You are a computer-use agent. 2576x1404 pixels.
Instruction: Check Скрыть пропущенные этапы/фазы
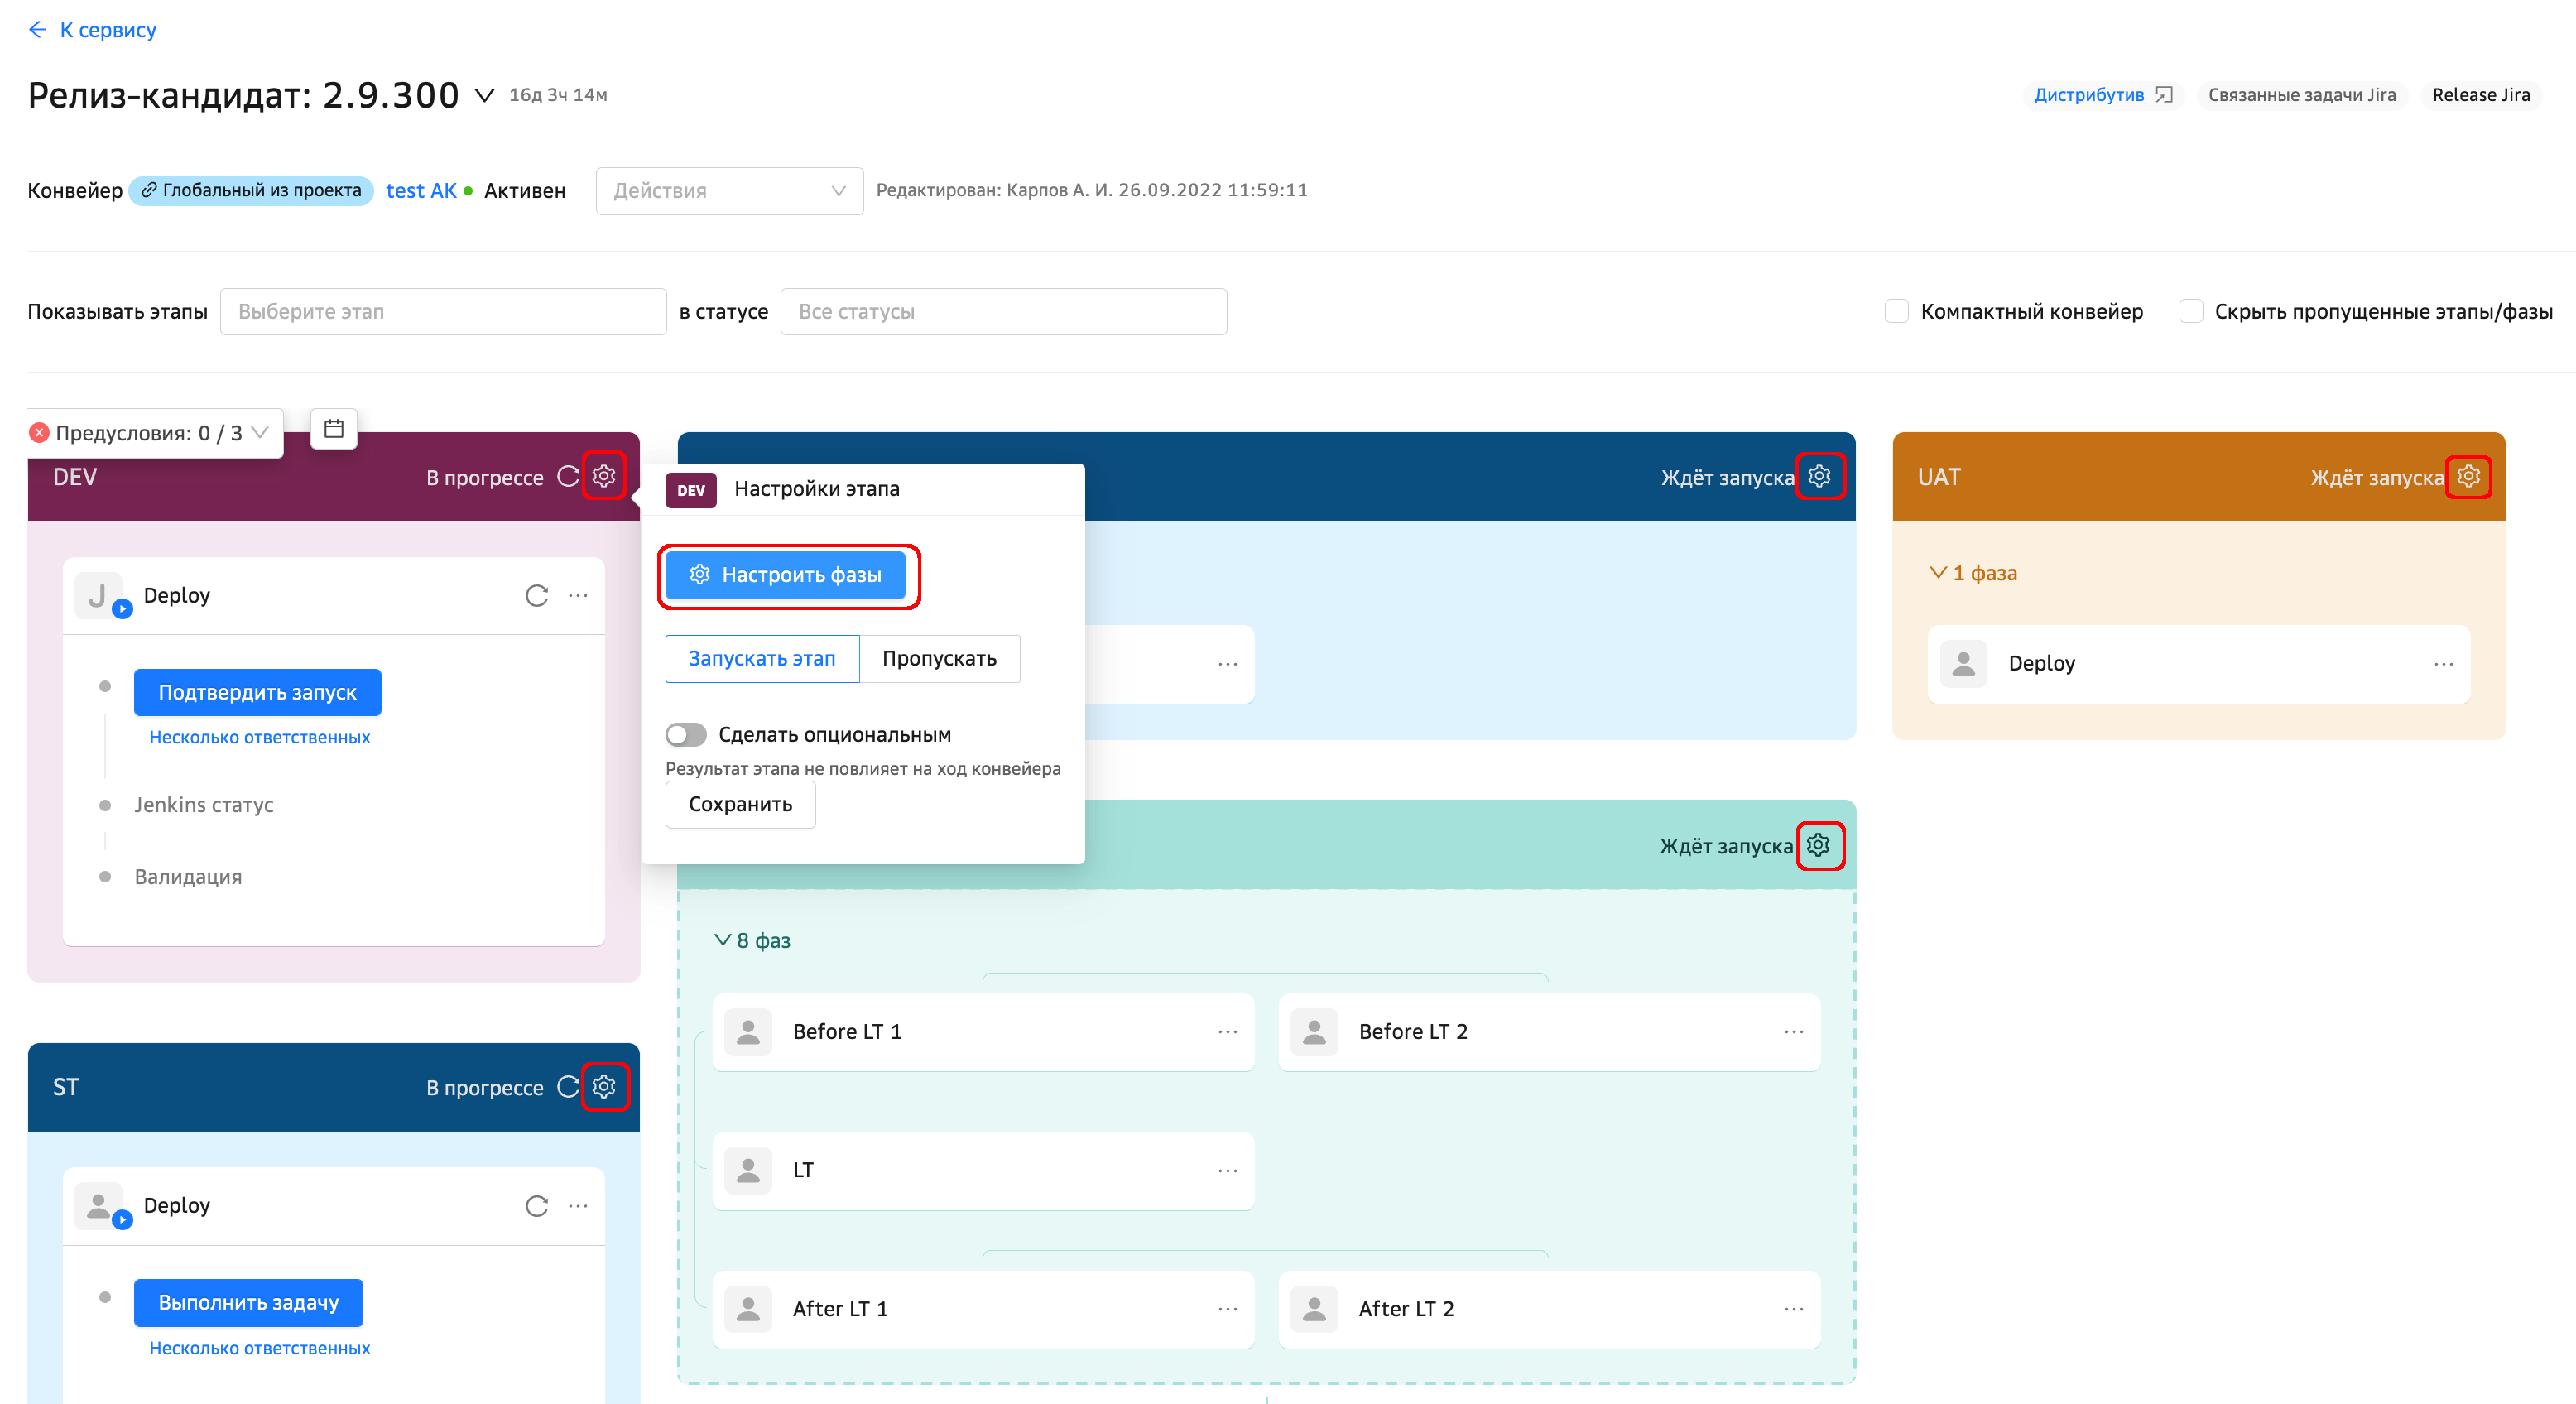(x=2190, y=311)
